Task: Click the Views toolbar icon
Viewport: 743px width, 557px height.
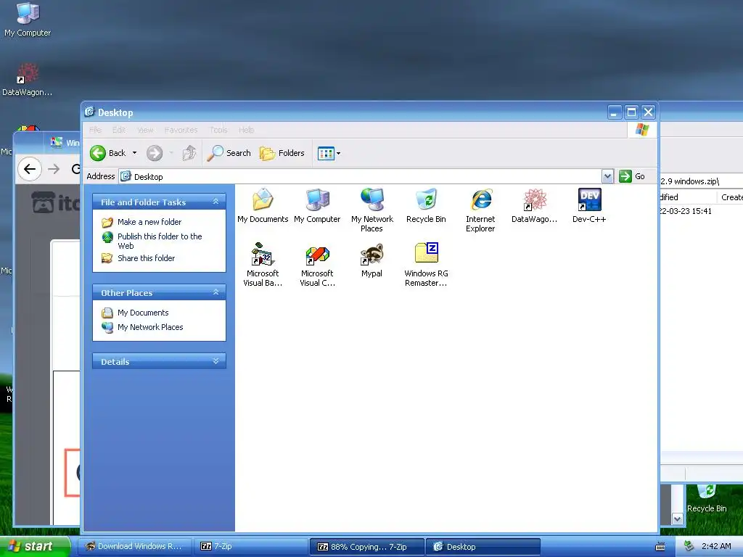Action: [x=326, y=154]
